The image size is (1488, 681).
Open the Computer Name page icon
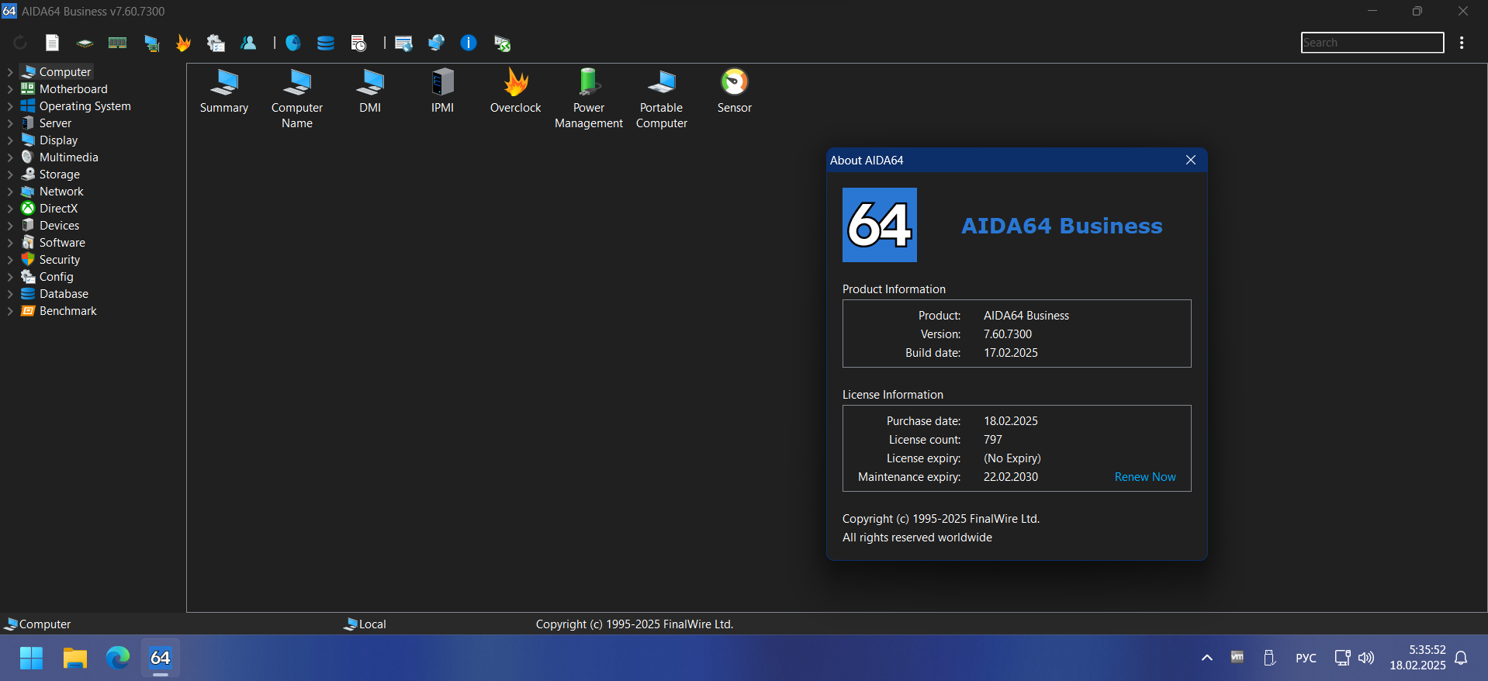coord(297,99)
